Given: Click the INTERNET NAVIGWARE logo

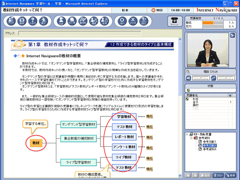Looking at the screenshot, I should 217,10.
